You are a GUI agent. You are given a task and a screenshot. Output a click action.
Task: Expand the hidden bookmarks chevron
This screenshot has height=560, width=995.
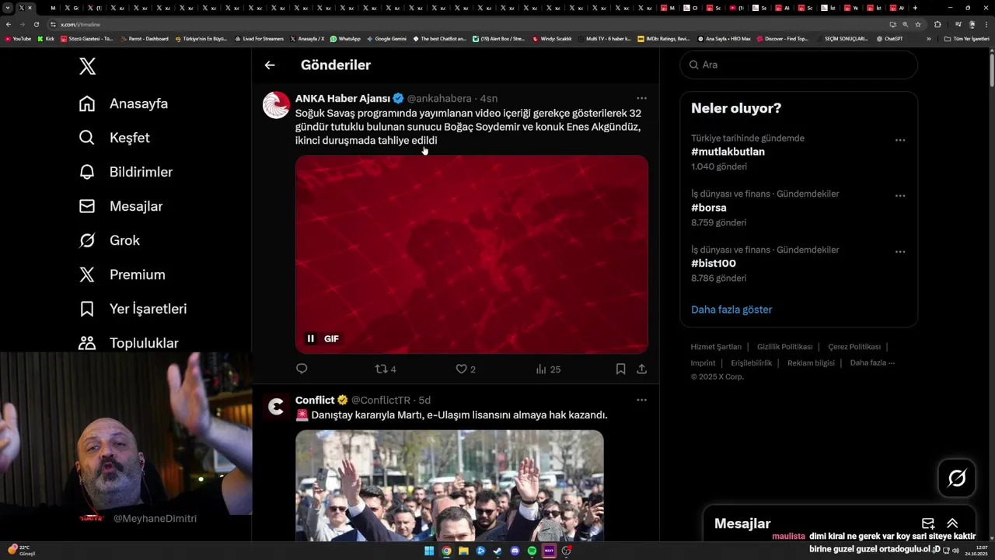point(928,38)
